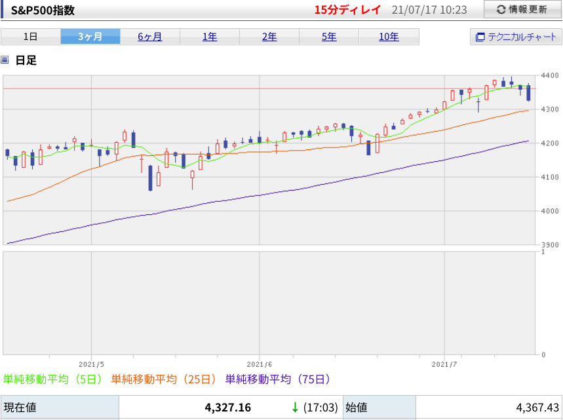Click the 始値 label cell
The height and width of the screenshot is (420, 563).
pos(379,408)
